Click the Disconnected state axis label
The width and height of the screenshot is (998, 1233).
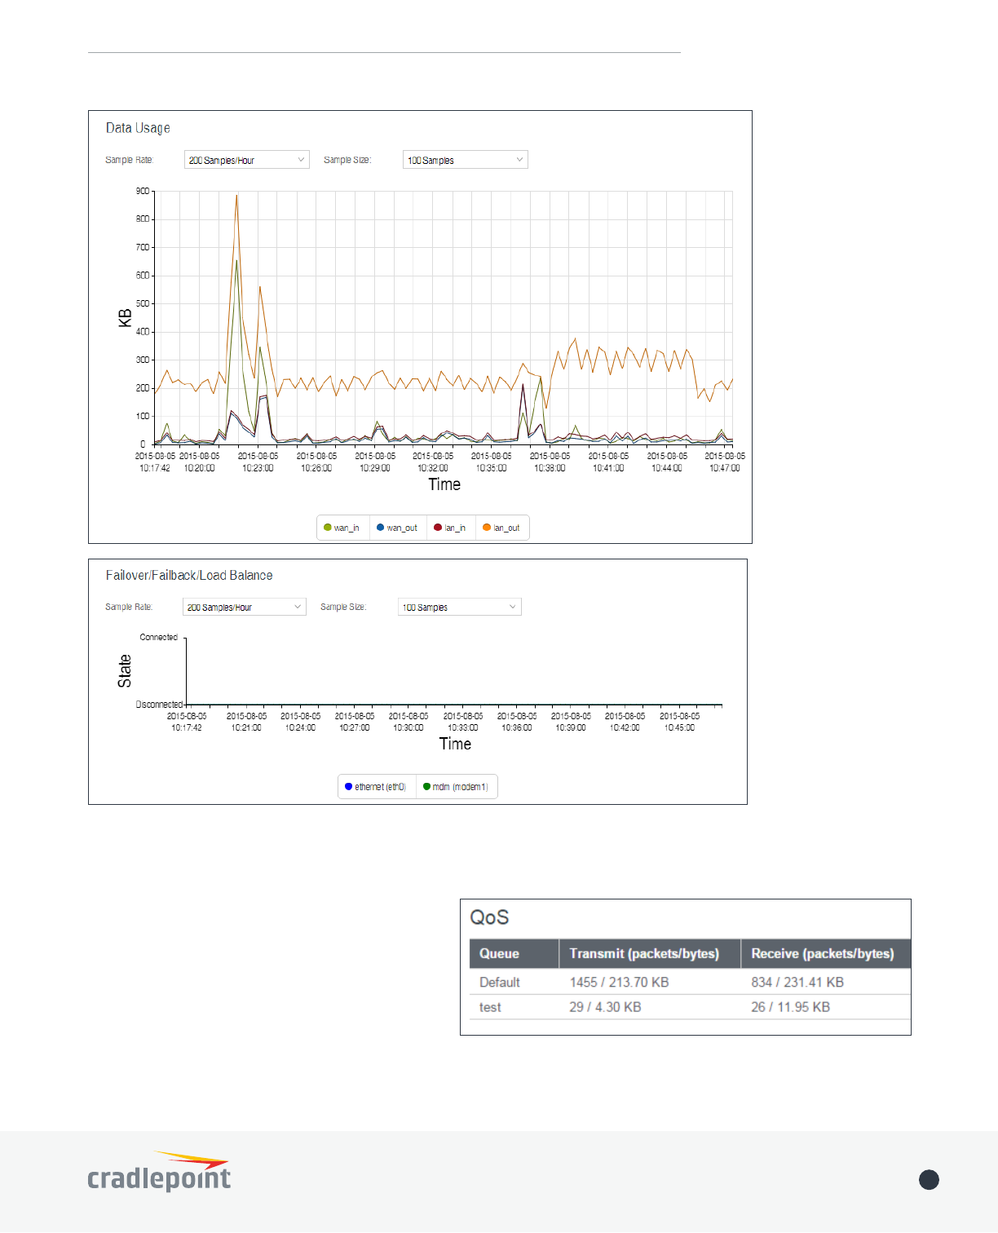159,705
